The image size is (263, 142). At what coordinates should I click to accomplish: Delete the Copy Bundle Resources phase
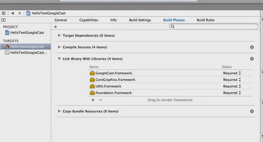[x=252, y=111]
